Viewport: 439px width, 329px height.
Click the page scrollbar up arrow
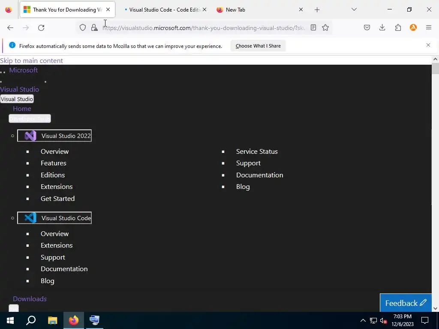point(435,59)
